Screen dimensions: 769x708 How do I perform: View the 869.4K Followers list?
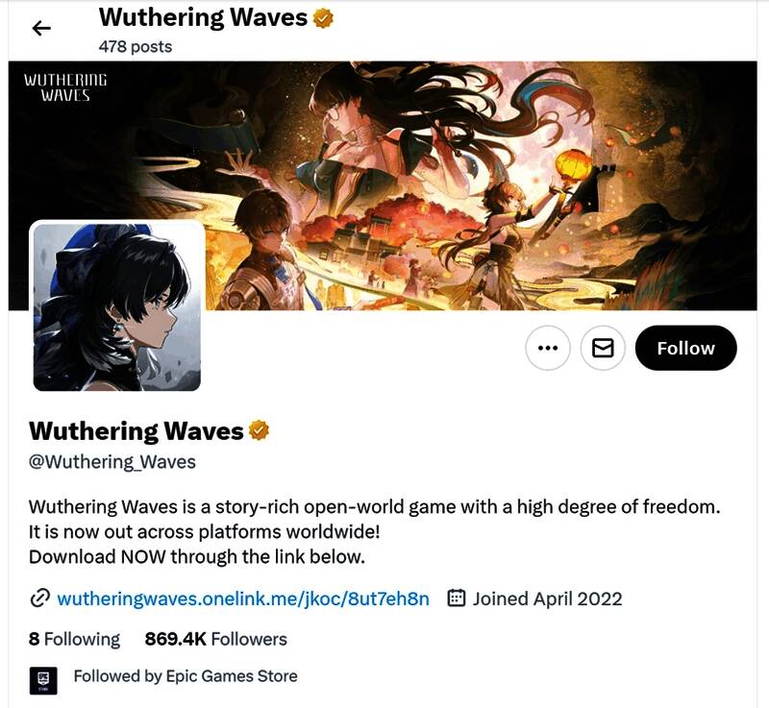[x=215, y=639]
